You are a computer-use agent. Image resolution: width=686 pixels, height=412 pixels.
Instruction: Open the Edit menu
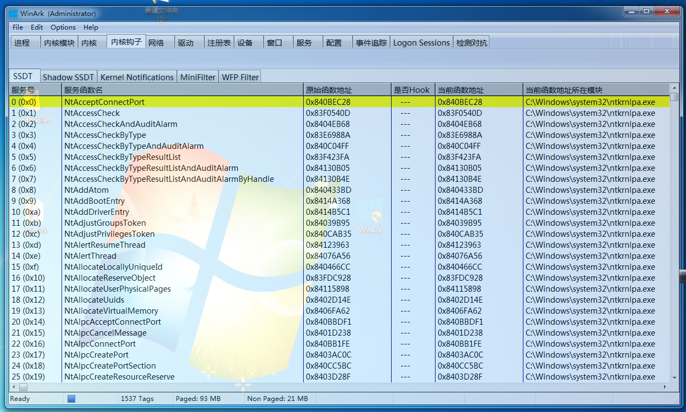click(x=37, y=27)
